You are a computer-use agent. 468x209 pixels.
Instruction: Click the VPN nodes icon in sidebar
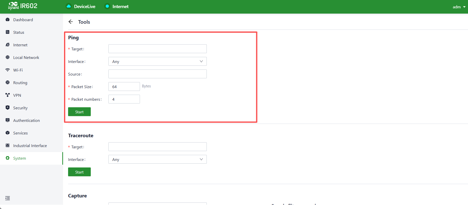(8, 95)
